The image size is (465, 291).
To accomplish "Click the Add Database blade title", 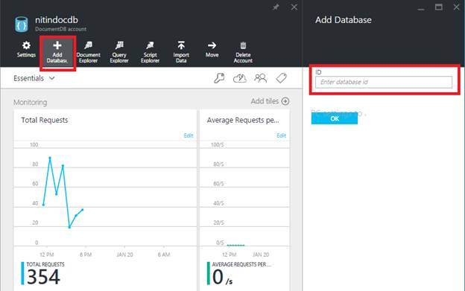I will [x=344, y=20].
